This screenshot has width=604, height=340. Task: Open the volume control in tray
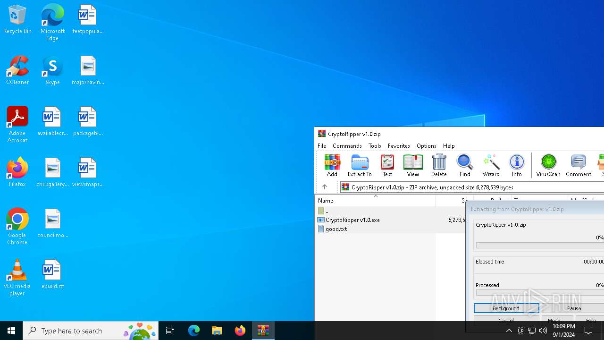pyautogui.click(x=543, y=331)
